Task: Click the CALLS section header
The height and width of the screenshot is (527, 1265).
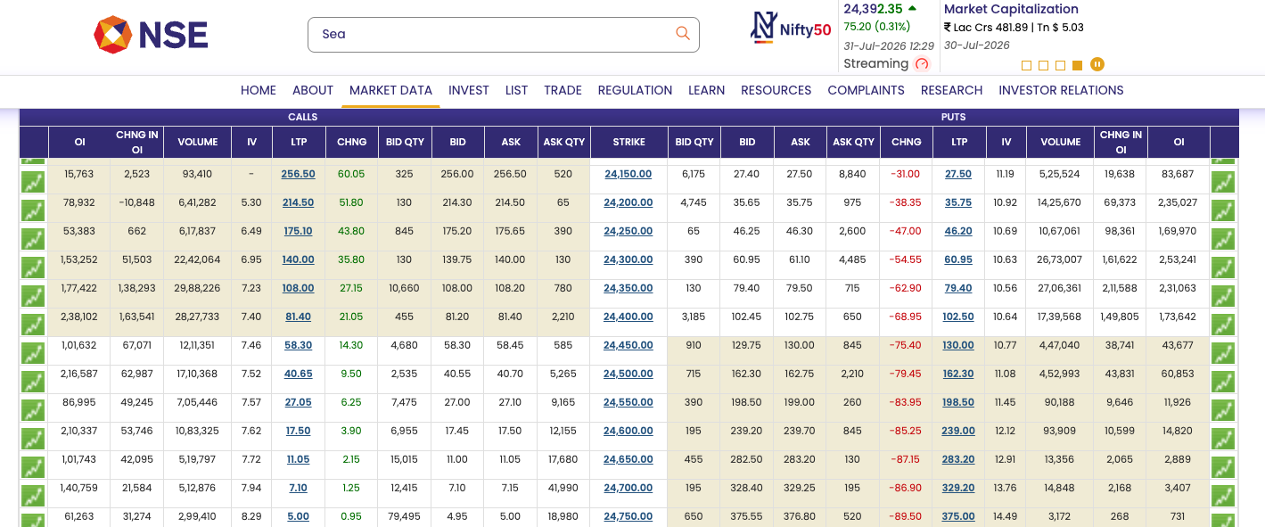Action: [x=302, y=117]
